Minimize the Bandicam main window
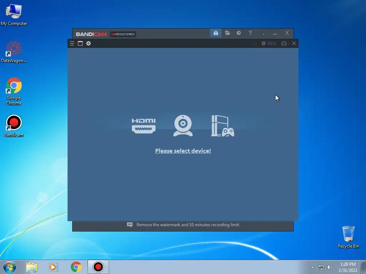The width and height of the screenshot is (366, 274). pos(275,34)
